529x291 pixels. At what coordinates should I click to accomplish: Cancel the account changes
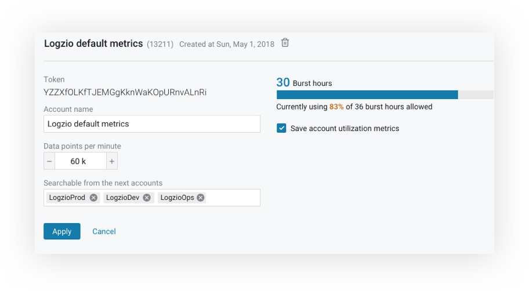[104, 231]
